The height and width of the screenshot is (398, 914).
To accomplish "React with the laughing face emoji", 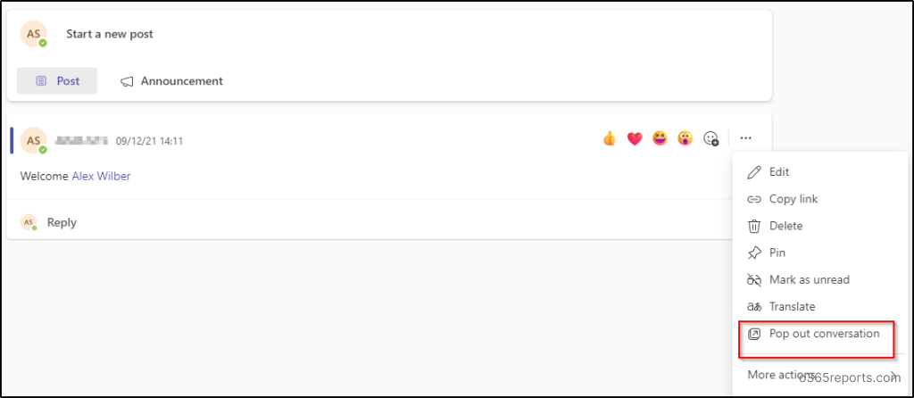I will pyautogui.click(x=660, y=138).
